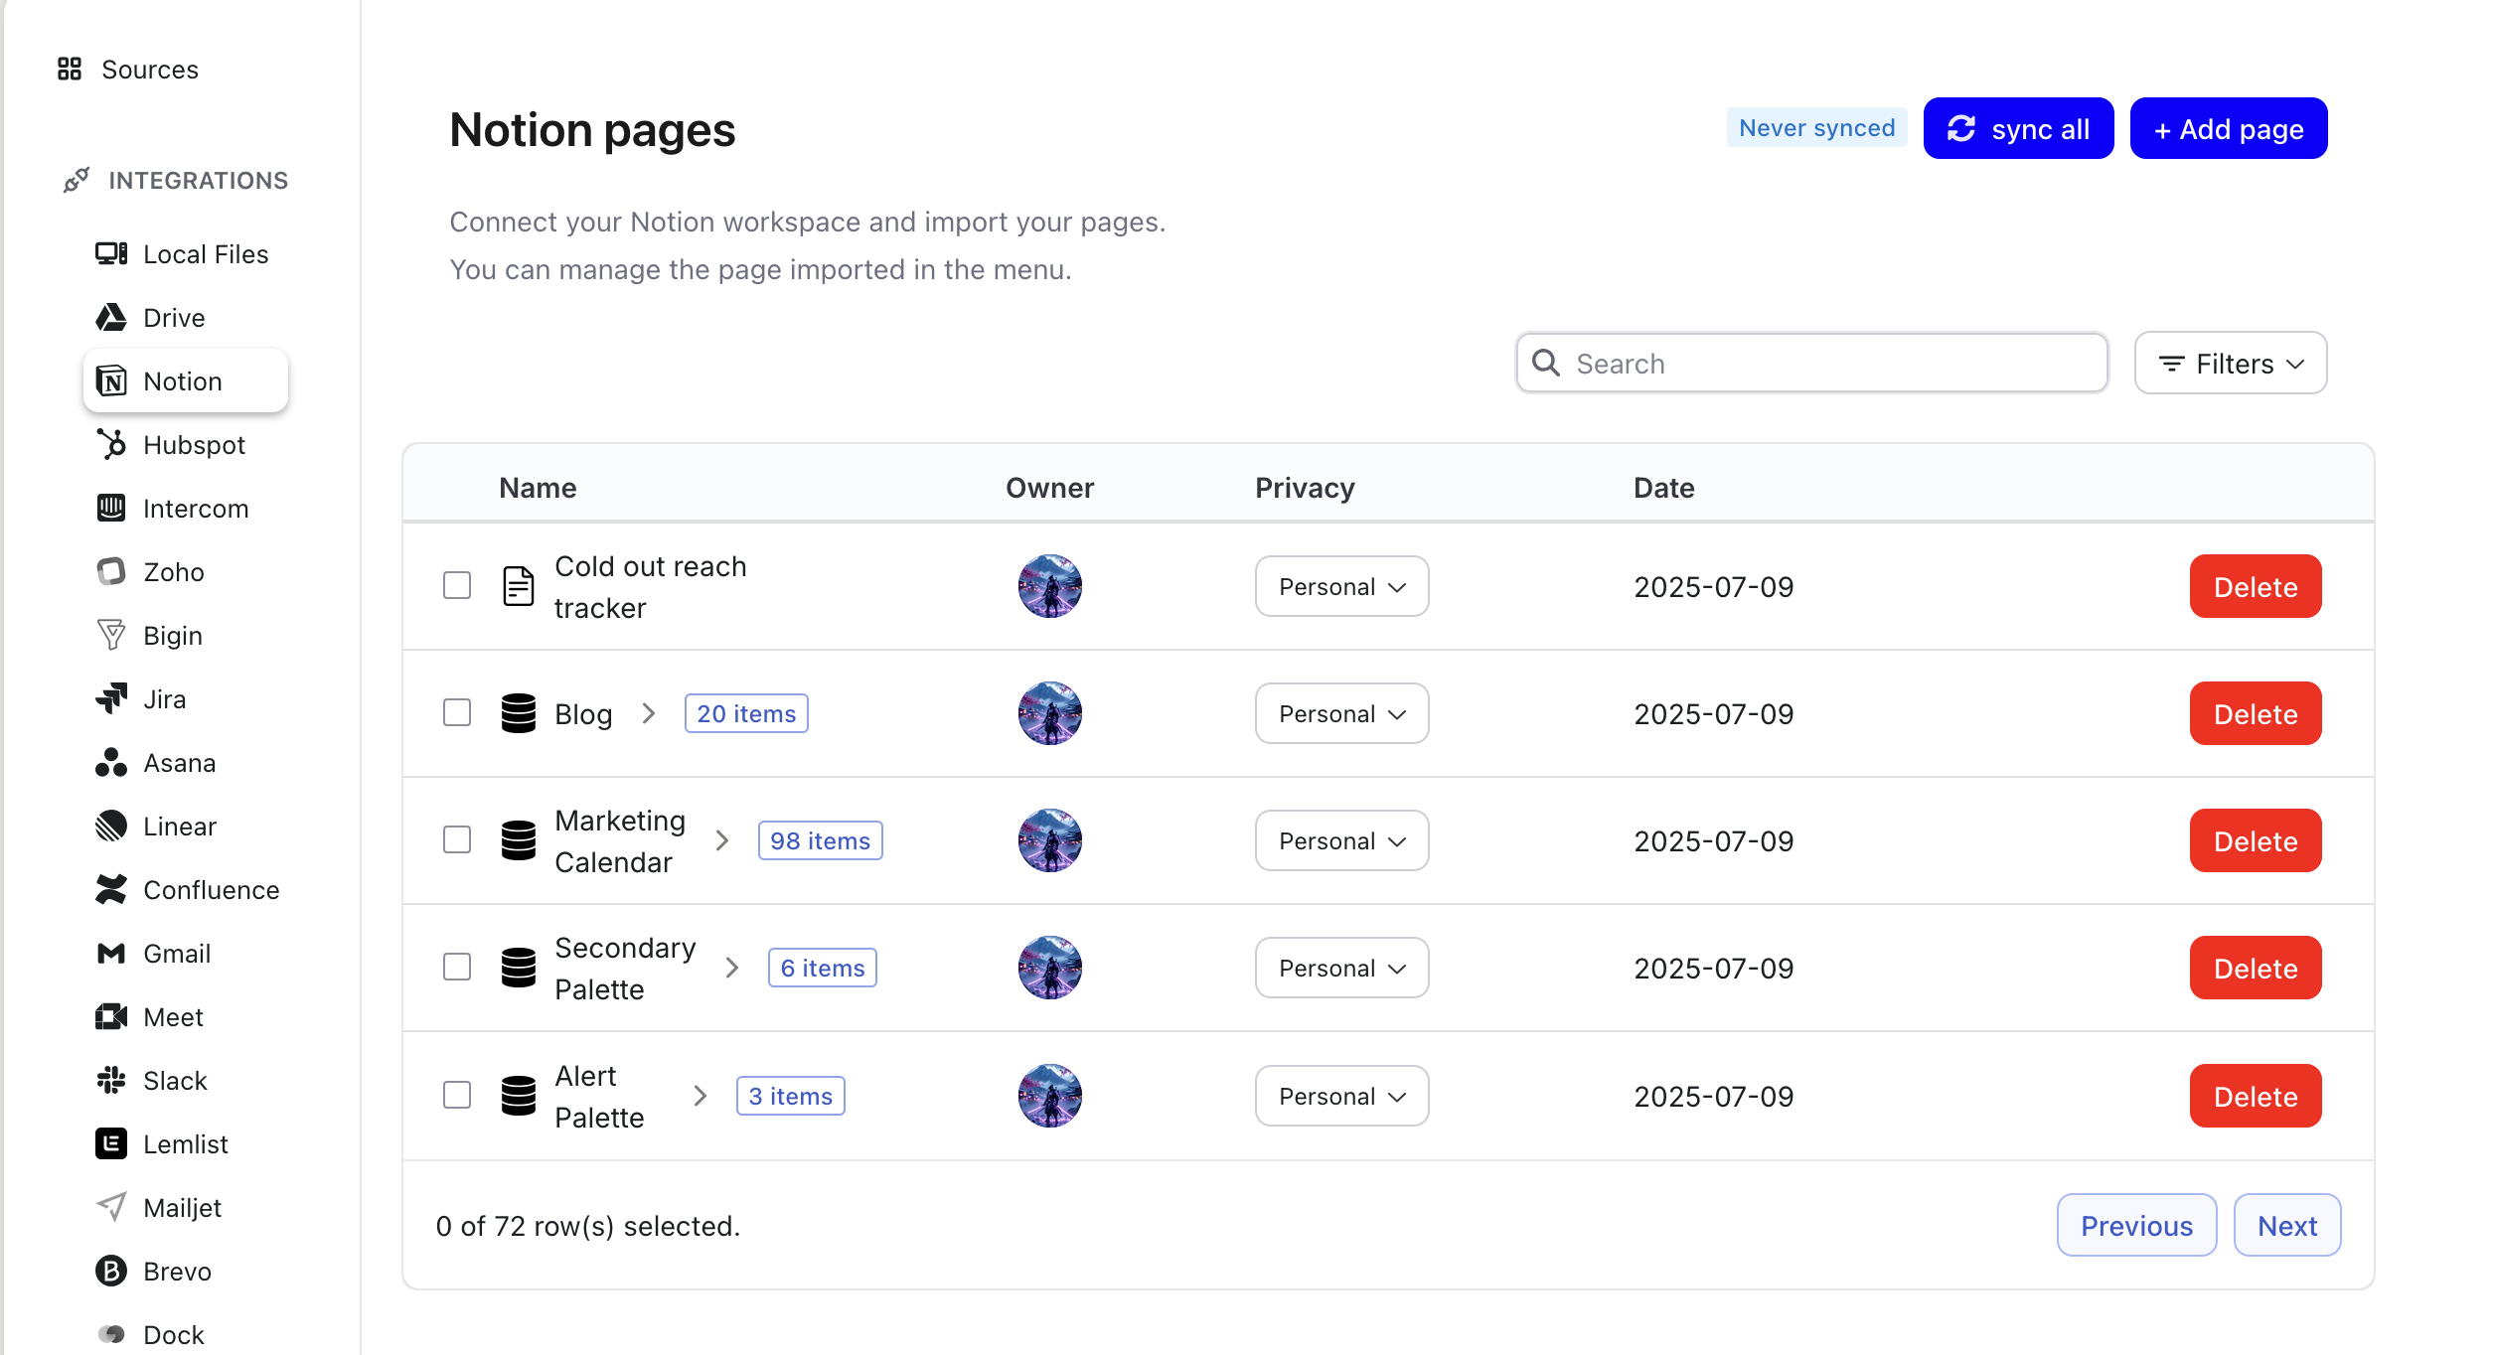Click the Blog database icon
The image size is (2496, 1355).
point(518,713)
